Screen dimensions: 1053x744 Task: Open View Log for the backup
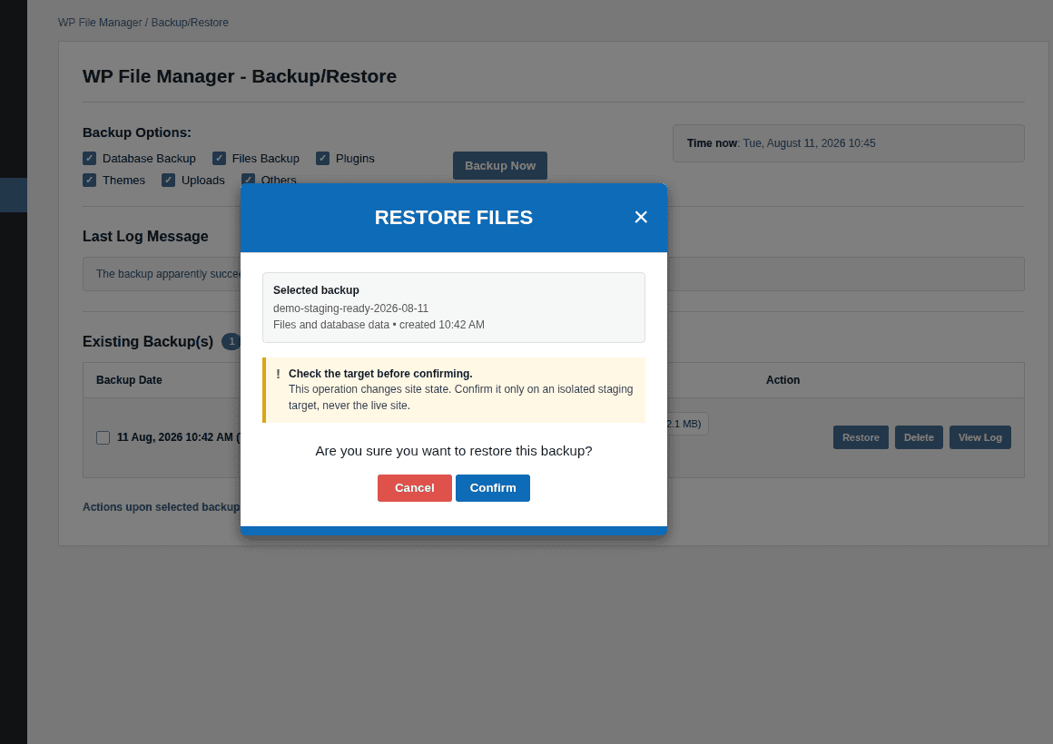point(979,437)
